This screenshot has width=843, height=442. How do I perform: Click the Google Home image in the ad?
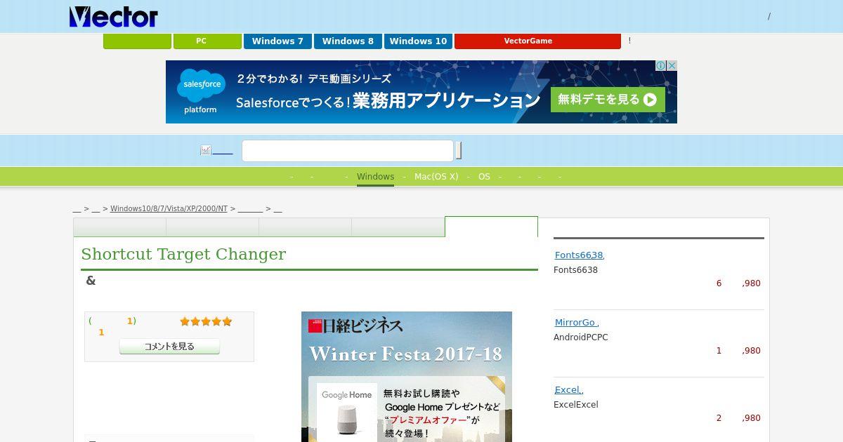[x=346, y=413]
